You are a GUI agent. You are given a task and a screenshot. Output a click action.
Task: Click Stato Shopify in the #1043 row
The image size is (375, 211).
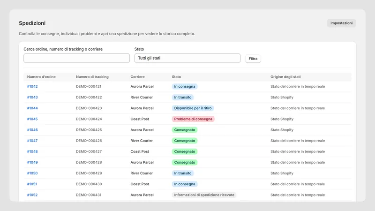click(282, 97)
